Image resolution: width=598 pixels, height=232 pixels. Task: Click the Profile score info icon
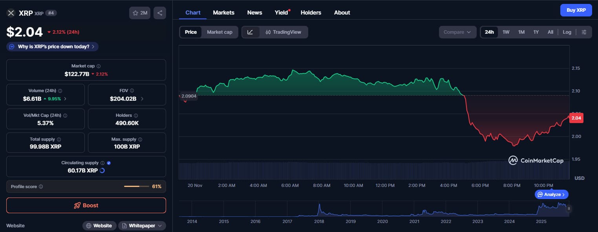[x=41, y=187]
